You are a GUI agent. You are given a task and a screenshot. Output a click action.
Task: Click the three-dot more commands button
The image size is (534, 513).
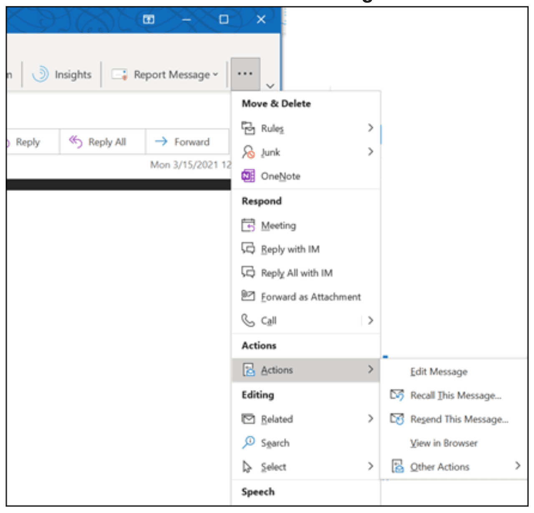[245, 74]
